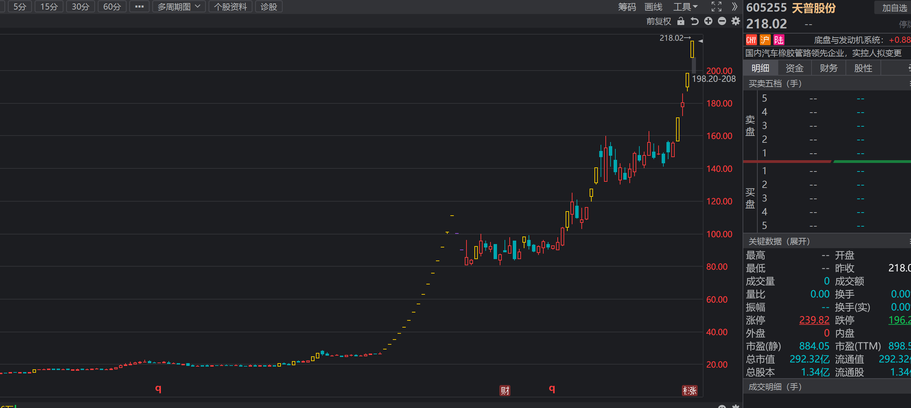Click the undo arrow icon on chart toolbar
This screenshot has width=911, height=408.
pos(694,22)
